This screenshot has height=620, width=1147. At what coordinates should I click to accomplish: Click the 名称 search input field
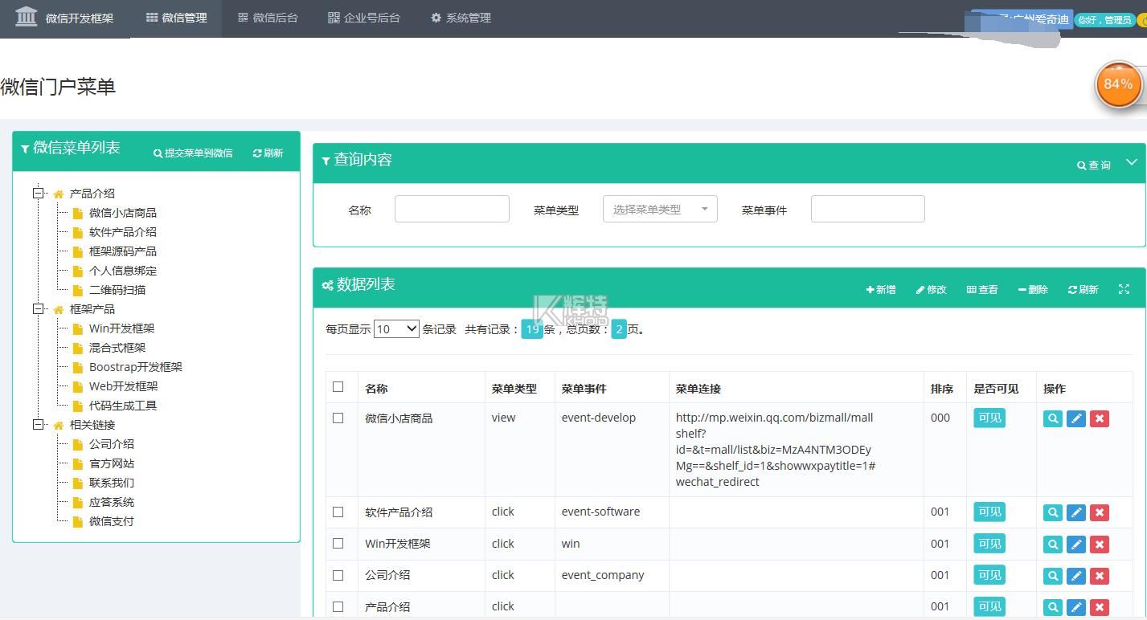click(x=452, y=209)
